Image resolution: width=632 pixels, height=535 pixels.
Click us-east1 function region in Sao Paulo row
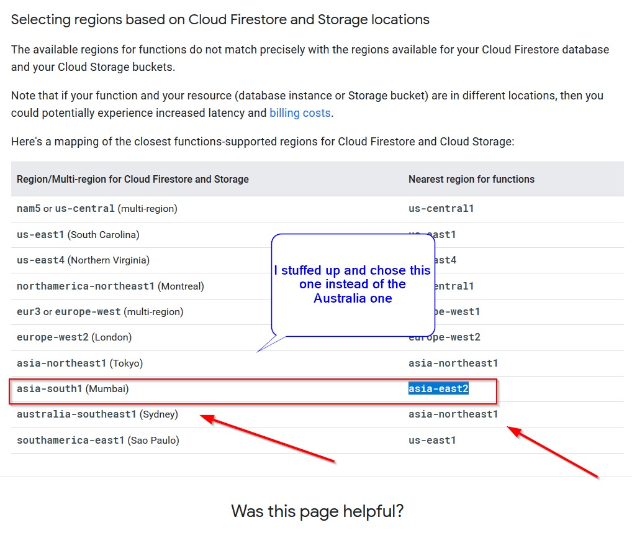click(x=432, y=441)
